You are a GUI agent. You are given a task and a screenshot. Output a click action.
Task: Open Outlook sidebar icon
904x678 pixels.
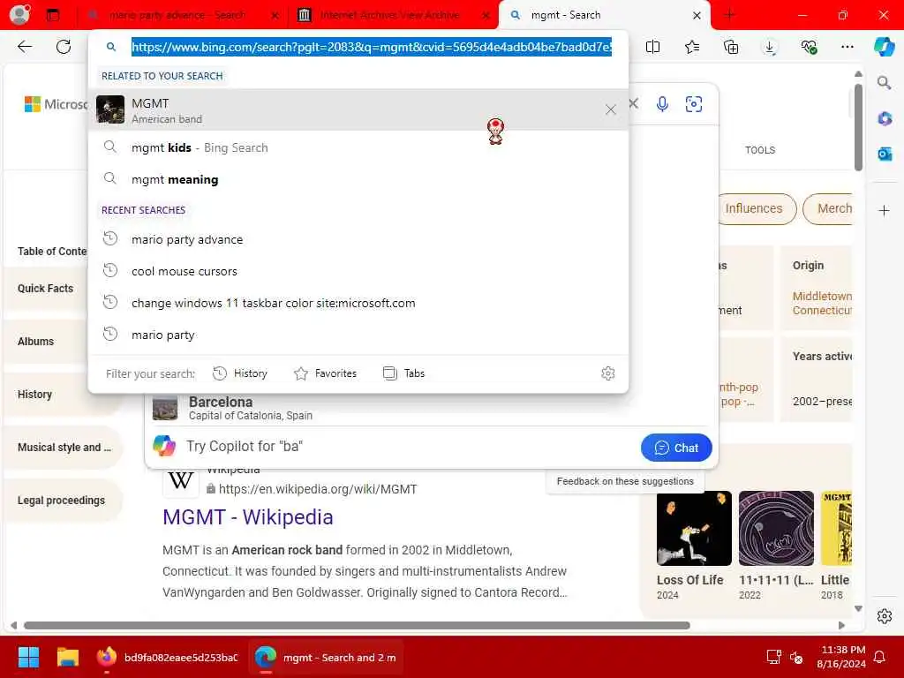(x=885, y=154)
